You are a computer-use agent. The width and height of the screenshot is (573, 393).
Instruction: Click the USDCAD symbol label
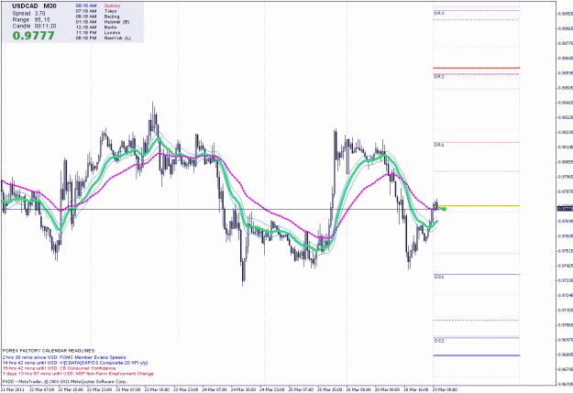click(26, 6)
